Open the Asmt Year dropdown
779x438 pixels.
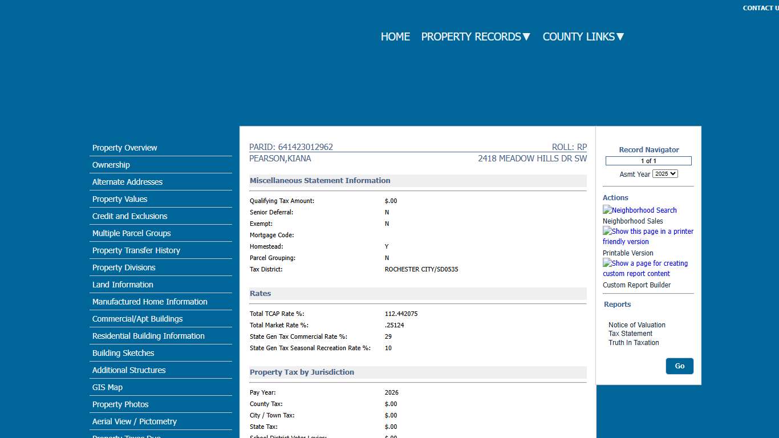tap(665, 173)
